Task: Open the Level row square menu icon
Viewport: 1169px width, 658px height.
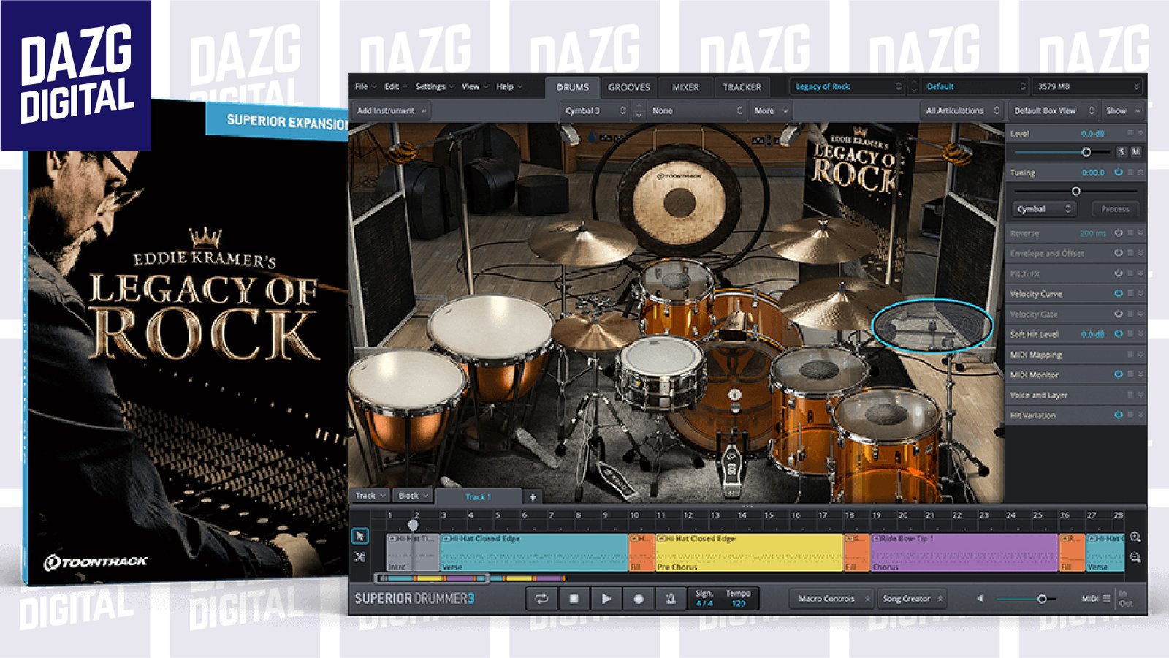Action: click(1130, 133)
